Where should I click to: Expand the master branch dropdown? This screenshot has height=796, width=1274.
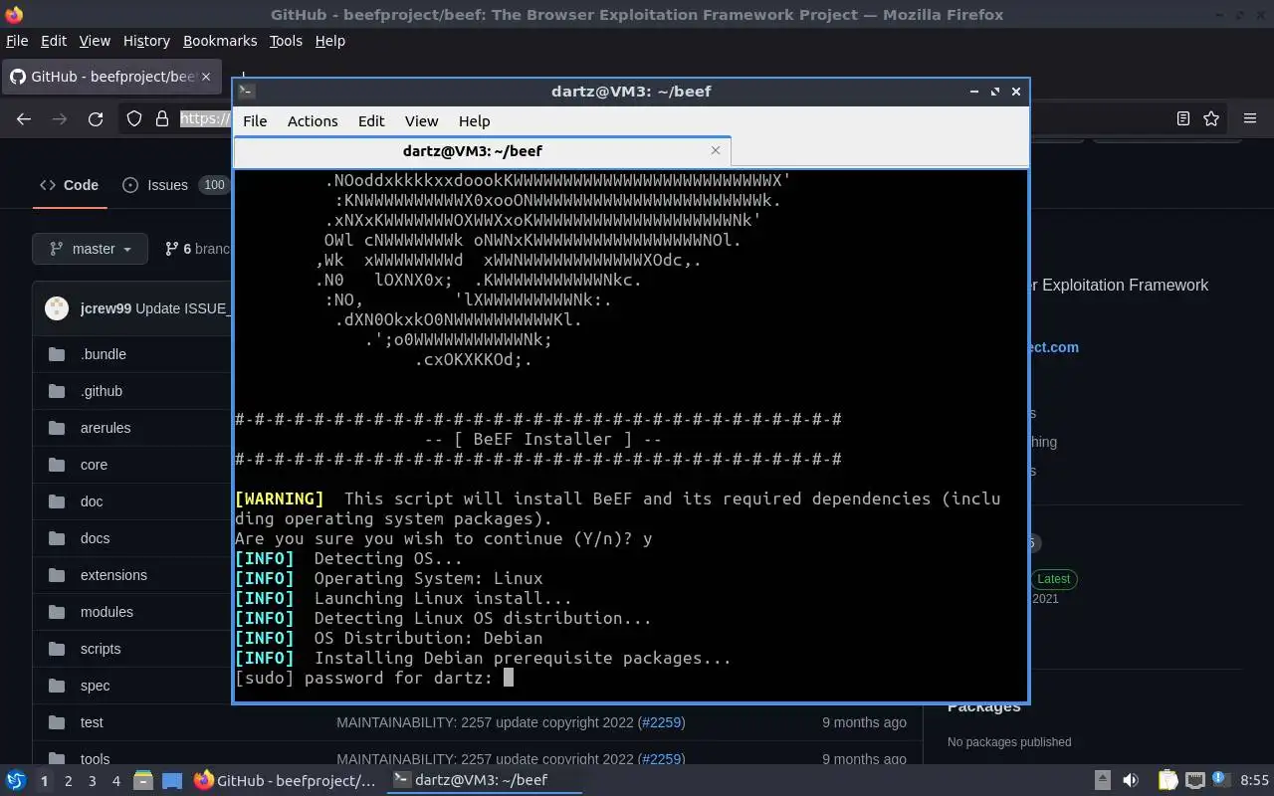[90, 249]
